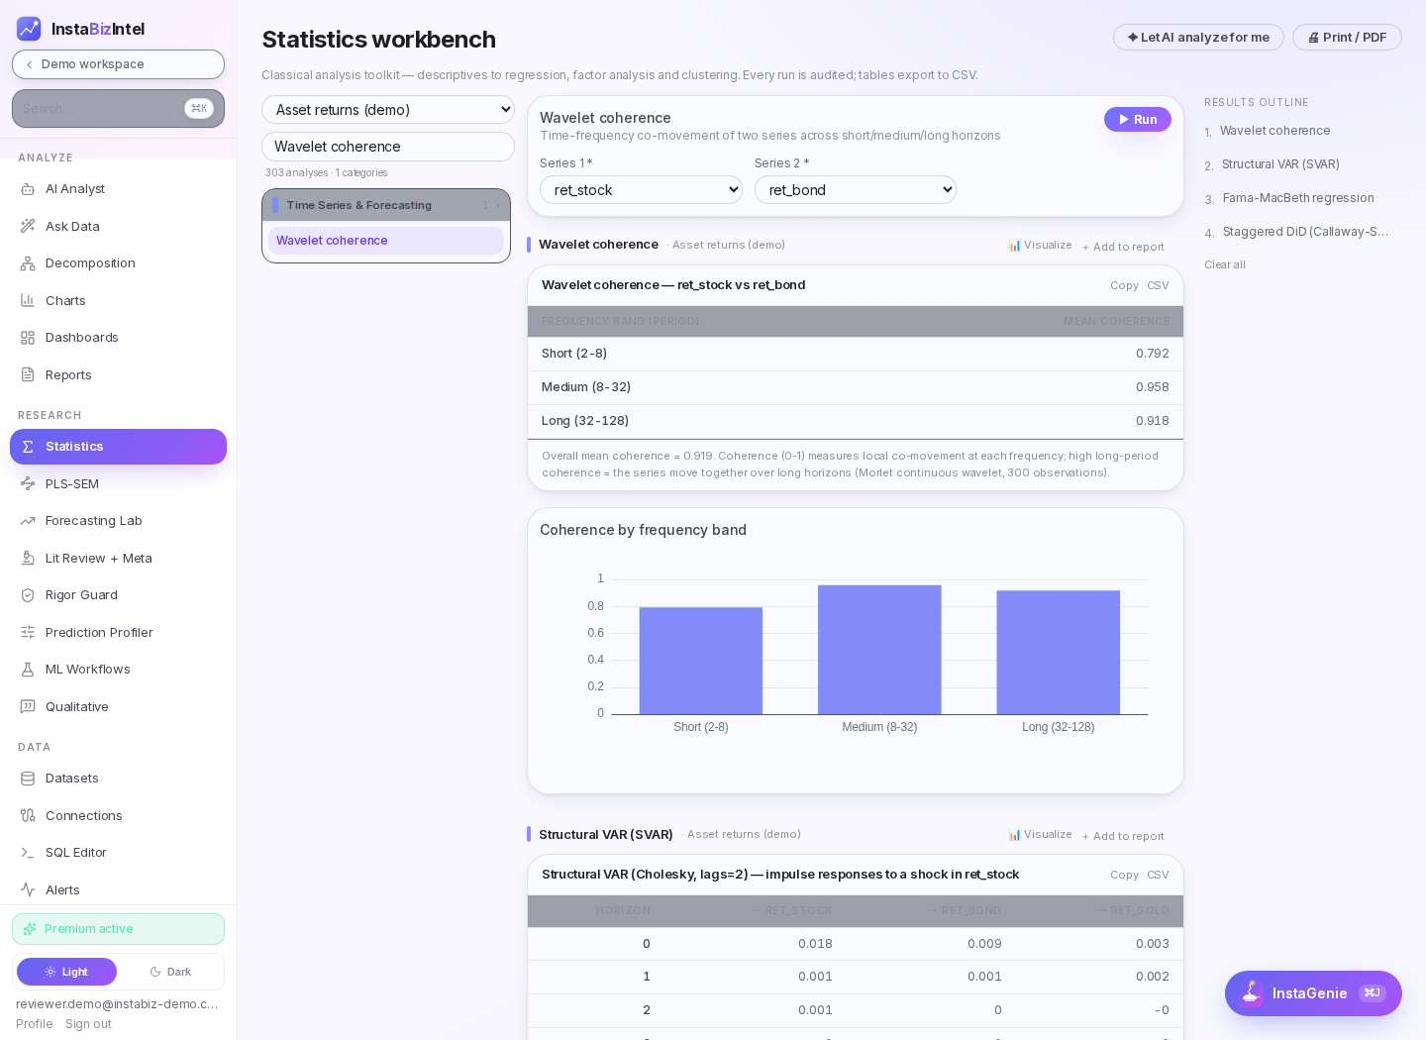Jump to Fama-MacBeth regression outline entry
The height and width of the screenshot is (1040, 1426).
coord(1298,198)
